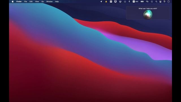Click the white T menu bar icon
The width and height of the screenshot is (181, 102).
tap(111, 1)
